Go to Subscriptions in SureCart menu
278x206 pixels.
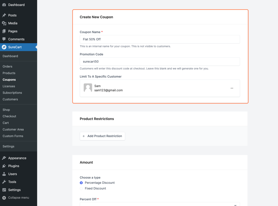click(12, 93)
